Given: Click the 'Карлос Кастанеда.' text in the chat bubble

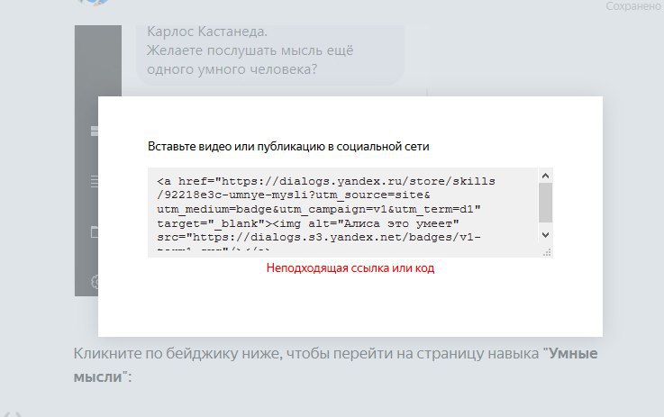Looking at the screenshot, I should [x=207, y=32].
